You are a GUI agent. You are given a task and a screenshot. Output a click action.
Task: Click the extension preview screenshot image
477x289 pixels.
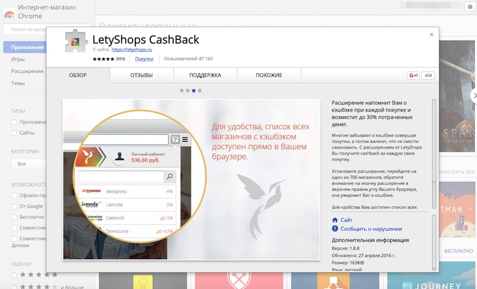coord(191,179)
